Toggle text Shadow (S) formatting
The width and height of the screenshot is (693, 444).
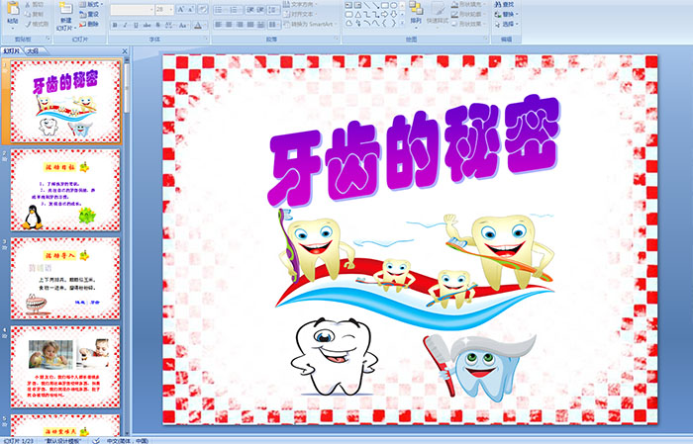click(157, 25)
